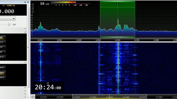Screen dimensions: 177x99
Task: Select the FM mode button
Action: [x=2, y=47]
